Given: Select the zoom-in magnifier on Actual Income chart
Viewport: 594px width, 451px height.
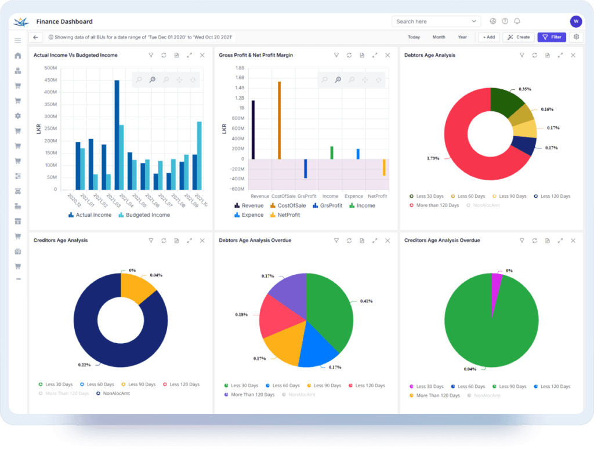Looking at the screenshot, I should (x=152, y=79).
